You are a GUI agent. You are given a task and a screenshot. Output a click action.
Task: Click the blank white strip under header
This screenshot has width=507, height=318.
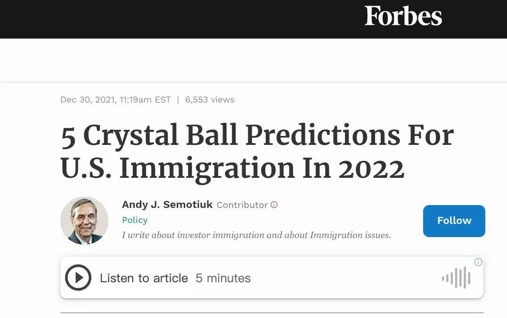point(253,60)
